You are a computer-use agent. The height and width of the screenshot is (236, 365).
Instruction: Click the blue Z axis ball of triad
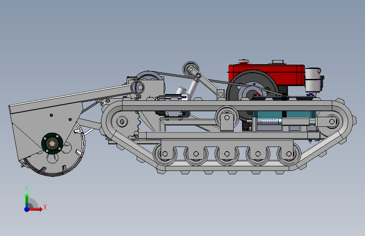pyautogui.click(x=27, y=209)
